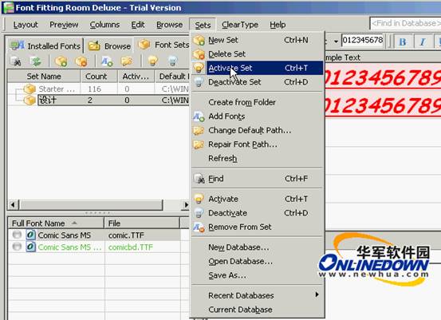
Task: Switch to Browse tab with folder icon
Action: [x=109, y=45]
